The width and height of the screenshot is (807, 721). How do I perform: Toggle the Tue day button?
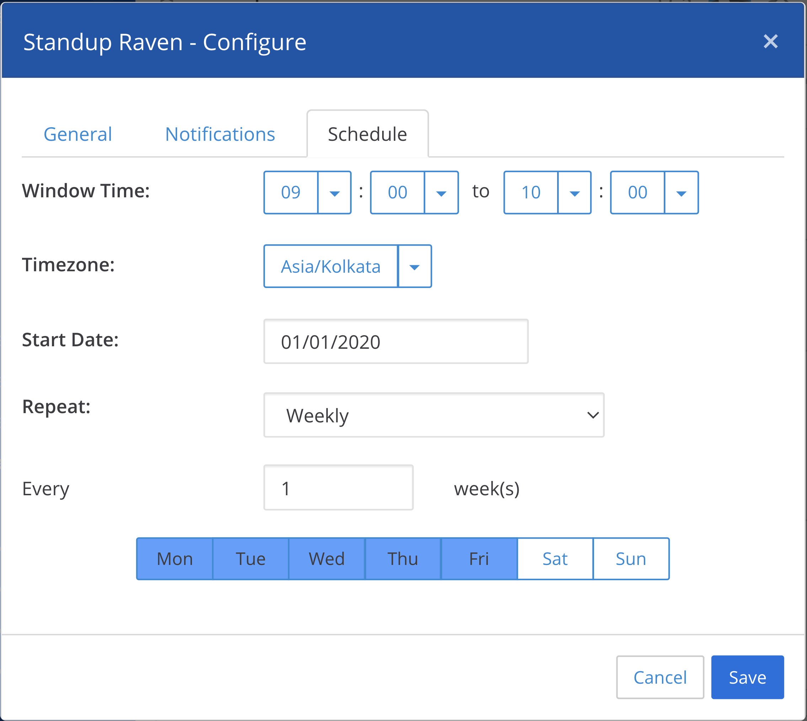(250, 559)
